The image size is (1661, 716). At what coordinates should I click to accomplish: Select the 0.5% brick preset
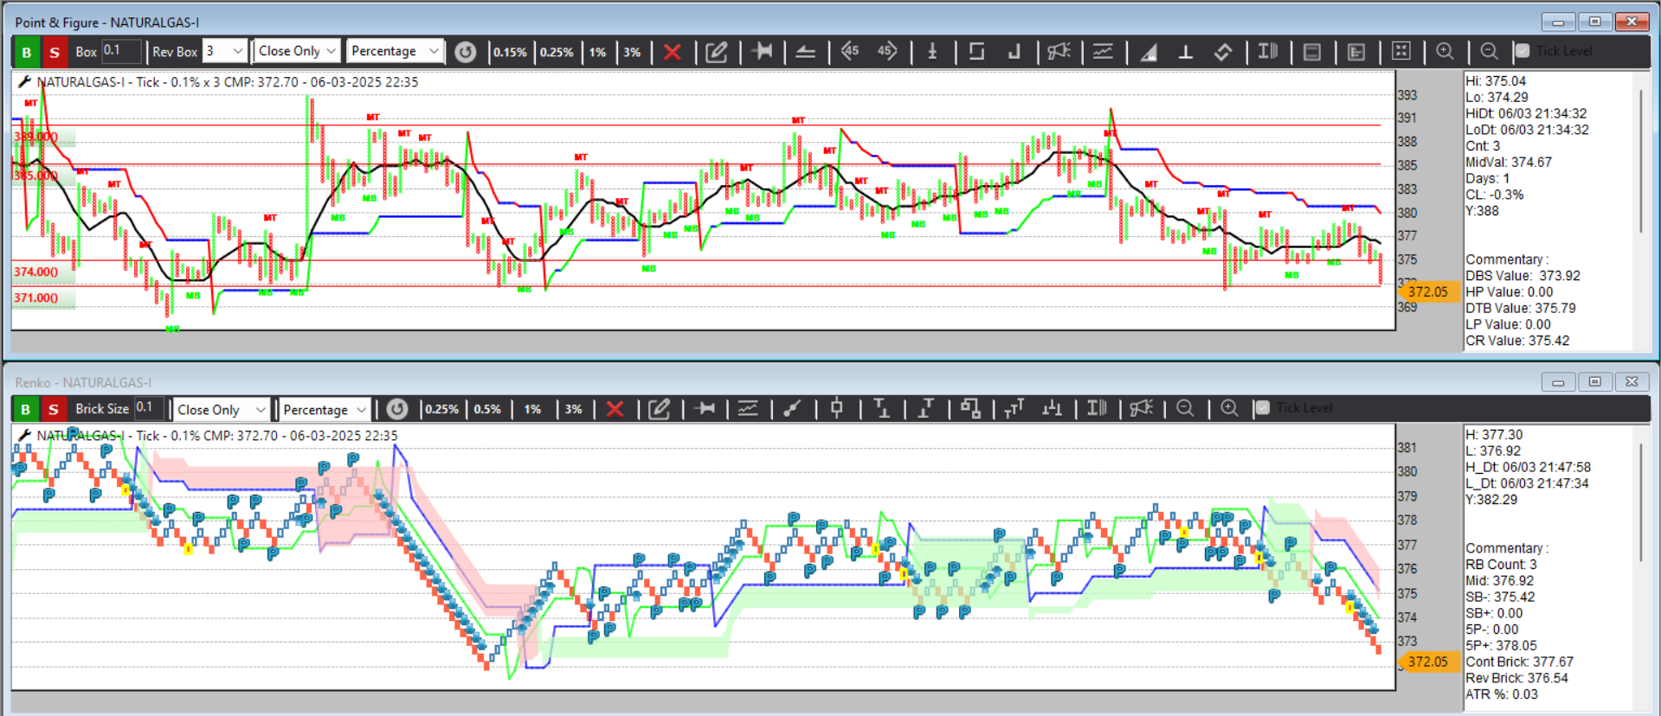487,409
